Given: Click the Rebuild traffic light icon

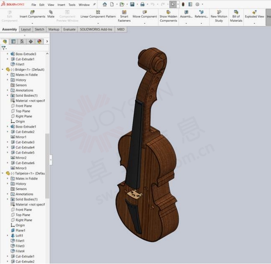Looking at the screenshot, I should coord(183,5).
